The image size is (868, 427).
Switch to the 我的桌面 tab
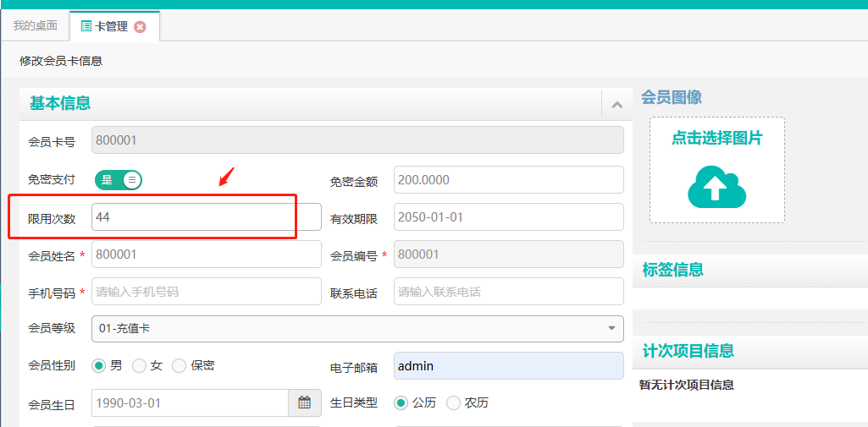[x=36, y=26]
